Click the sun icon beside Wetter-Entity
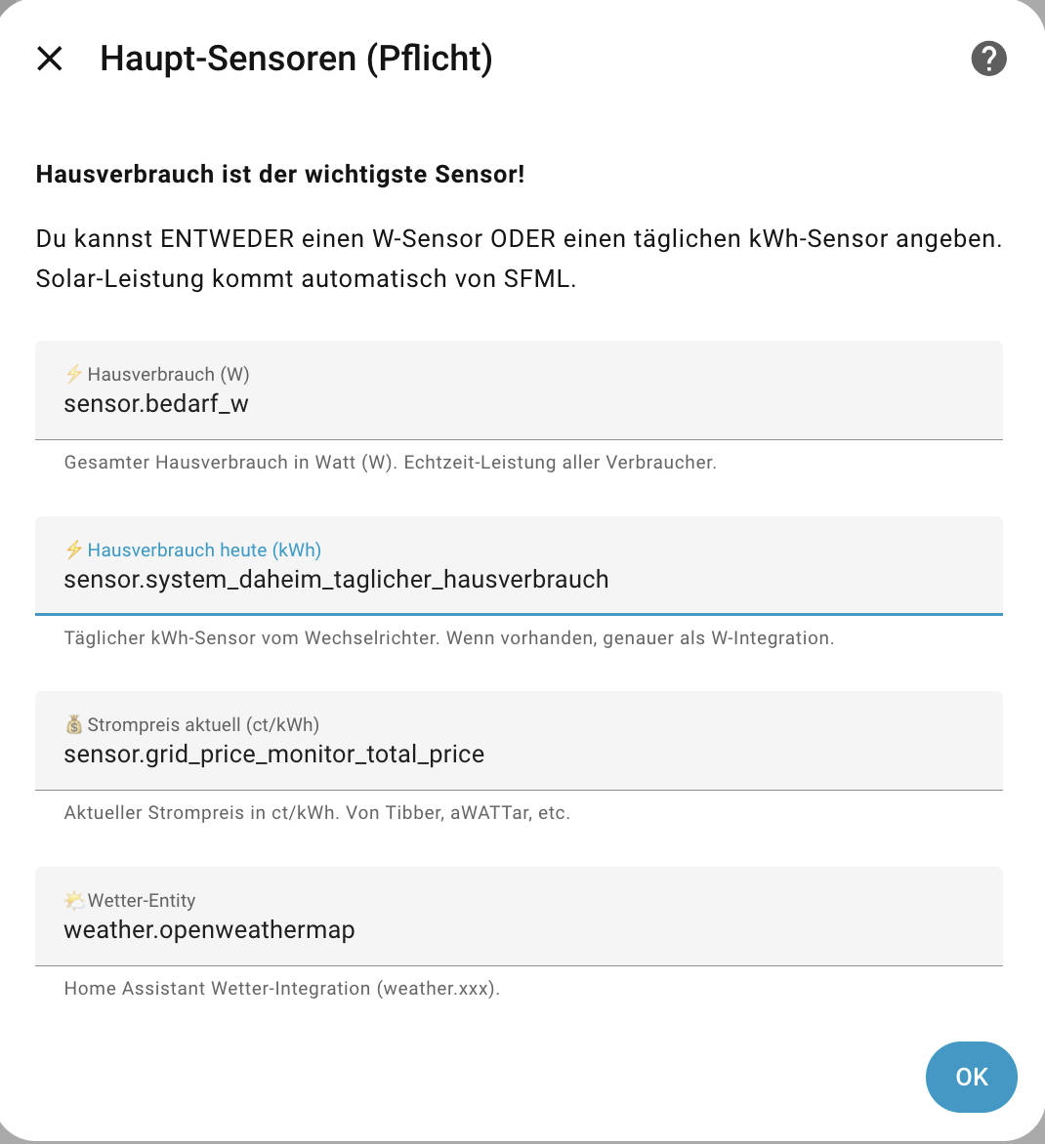Screen dimensions: 1045x1144 pyautogui.click(x=73, y=900)
